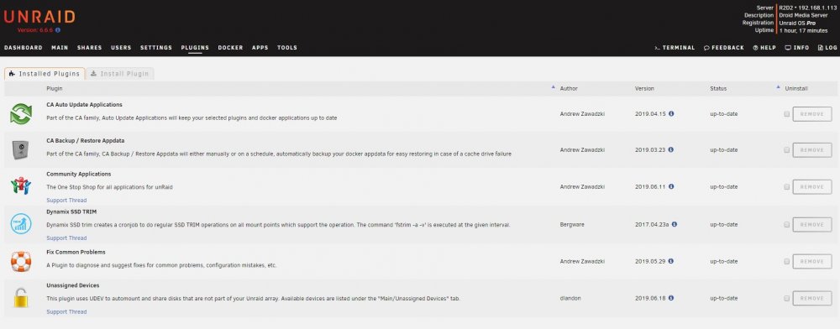Sort by the Plugin column arrow
The width and height of the screenshot is (840, 329).
pos(554,86)
